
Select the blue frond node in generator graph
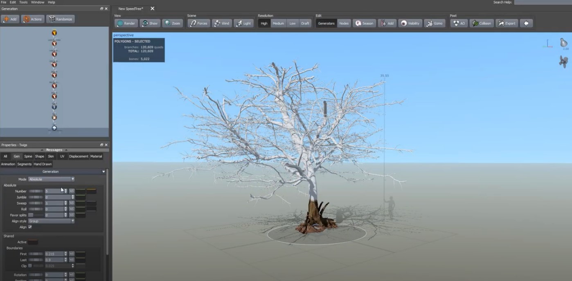tap(54, 107)
